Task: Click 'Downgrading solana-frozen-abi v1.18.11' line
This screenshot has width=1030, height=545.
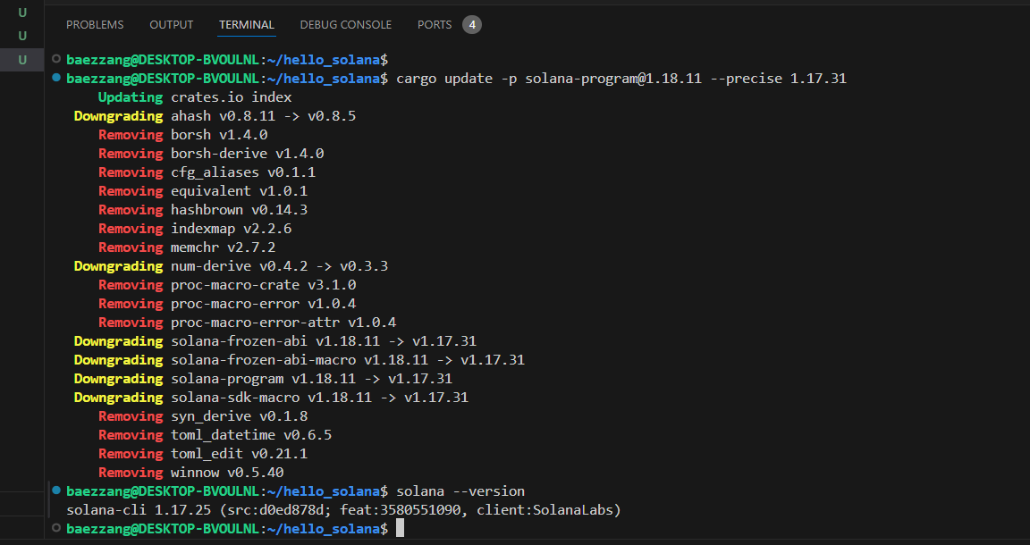Action: [x=275, y=340]
